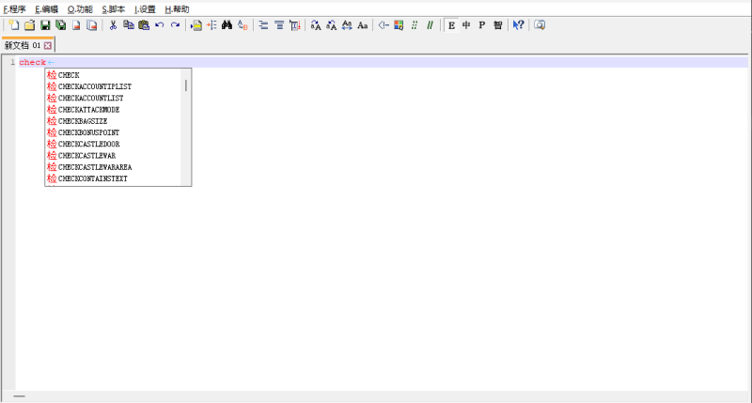Choose CHECKBAGSIZE in the suggestion list
Screen dimensions: 752x403
pyautogui.click(x=86, y=121)
